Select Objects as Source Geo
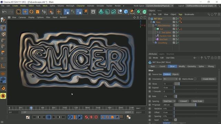The height and width of the screenshot is (124, 221). pos(175,74)
